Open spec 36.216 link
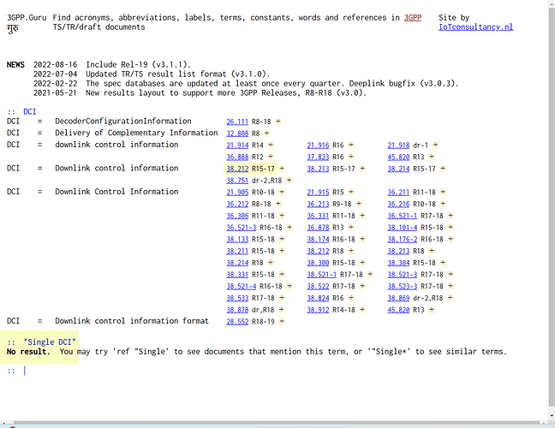555x428 pixels. coord(398,204)
